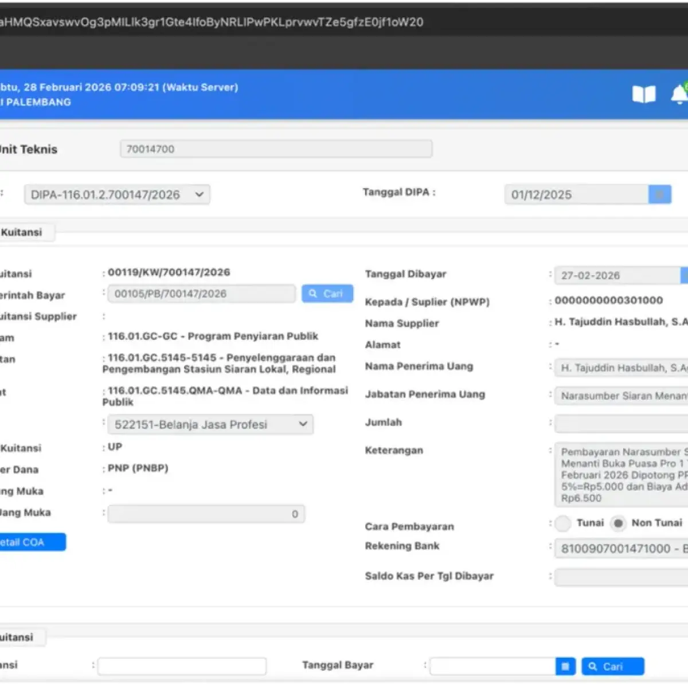Click bottom Tanggal Bayar date input
Image resolution: width=688 pixels, height=688 pixels.
492,666
